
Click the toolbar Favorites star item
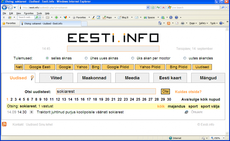click(79, 17)
